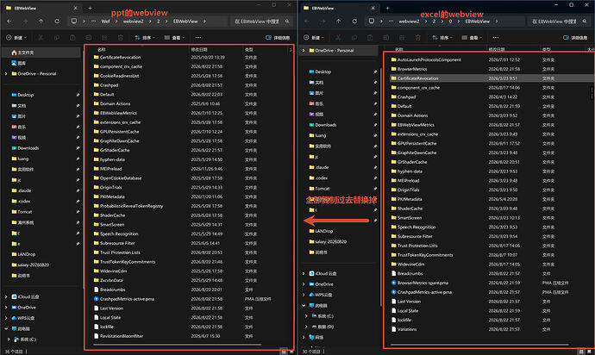Click the webview2 breadcrumb in right address bar

tap(409, 22)
